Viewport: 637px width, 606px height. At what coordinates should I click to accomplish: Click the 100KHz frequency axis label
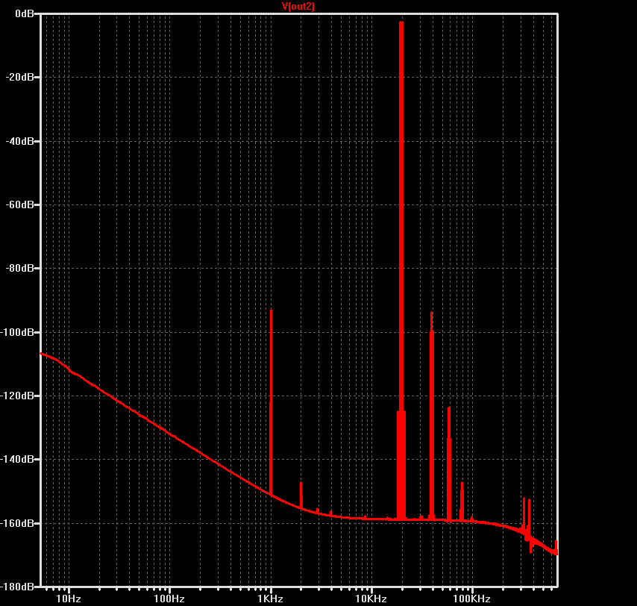(471, 599)
